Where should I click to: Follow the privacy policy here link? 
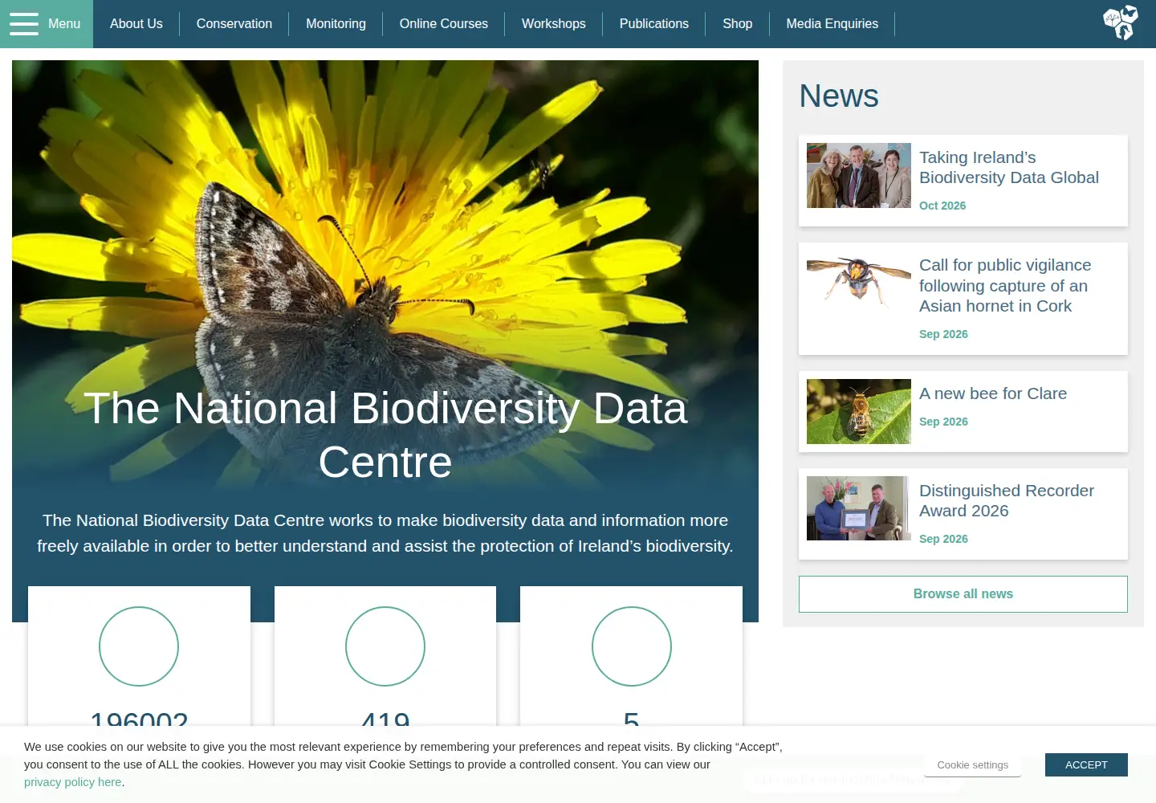point(73,782)
